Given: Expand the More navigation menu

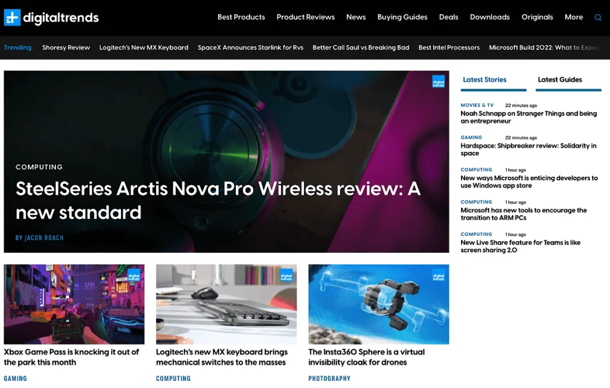Looking at the screenshot, I should (x=574, y=17).
